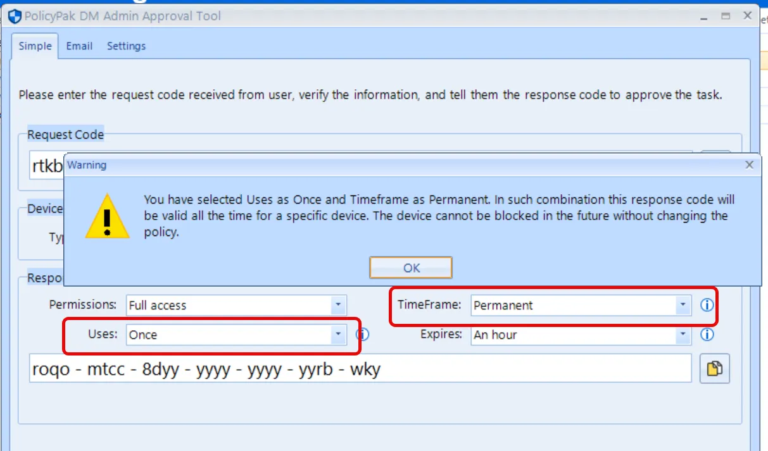This screenshot has height=451, width=768.
Task: Copy the response code with clipboard icon
Action: pos(715,368)
